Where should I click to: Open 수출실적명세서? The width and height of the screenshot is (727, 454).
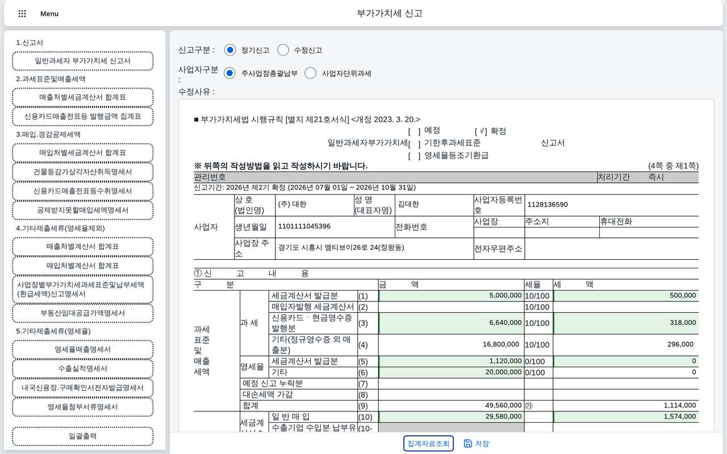[82, 369]
